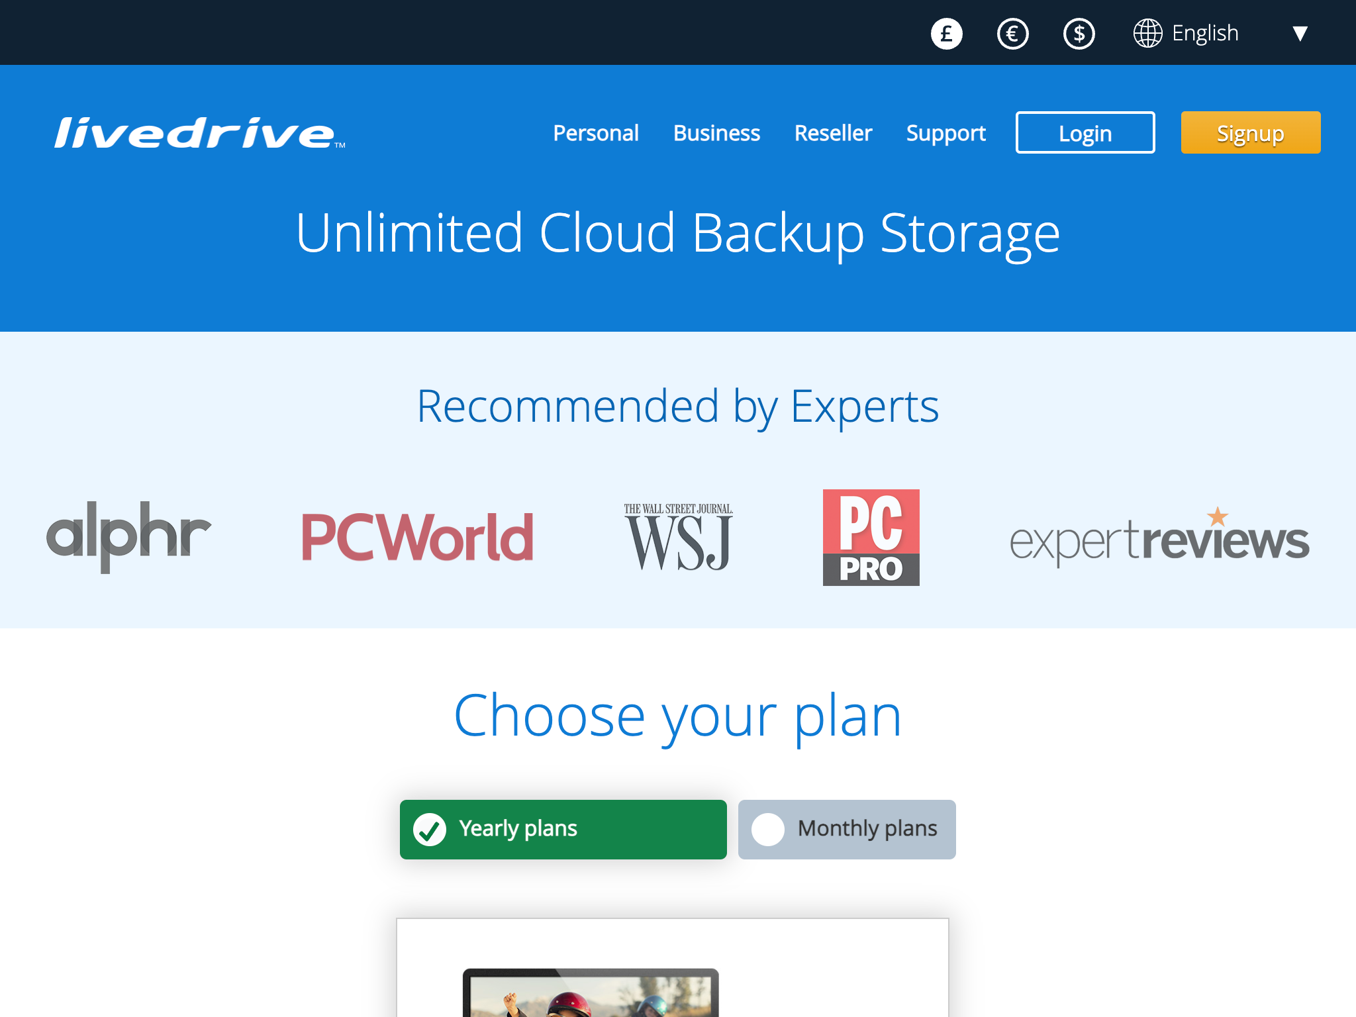The width and height of the screenshot is (1356, 1017).
Task: Select Yearly plans option
Action: [563, 829]
